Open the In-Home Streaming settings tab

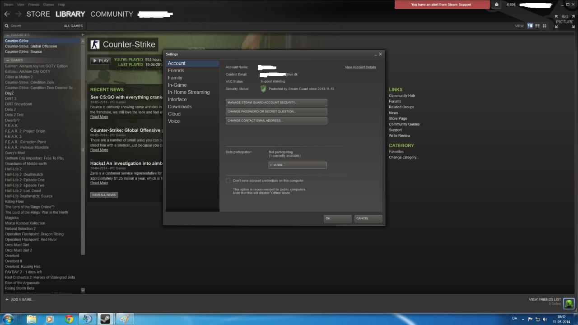coord(188,92)
